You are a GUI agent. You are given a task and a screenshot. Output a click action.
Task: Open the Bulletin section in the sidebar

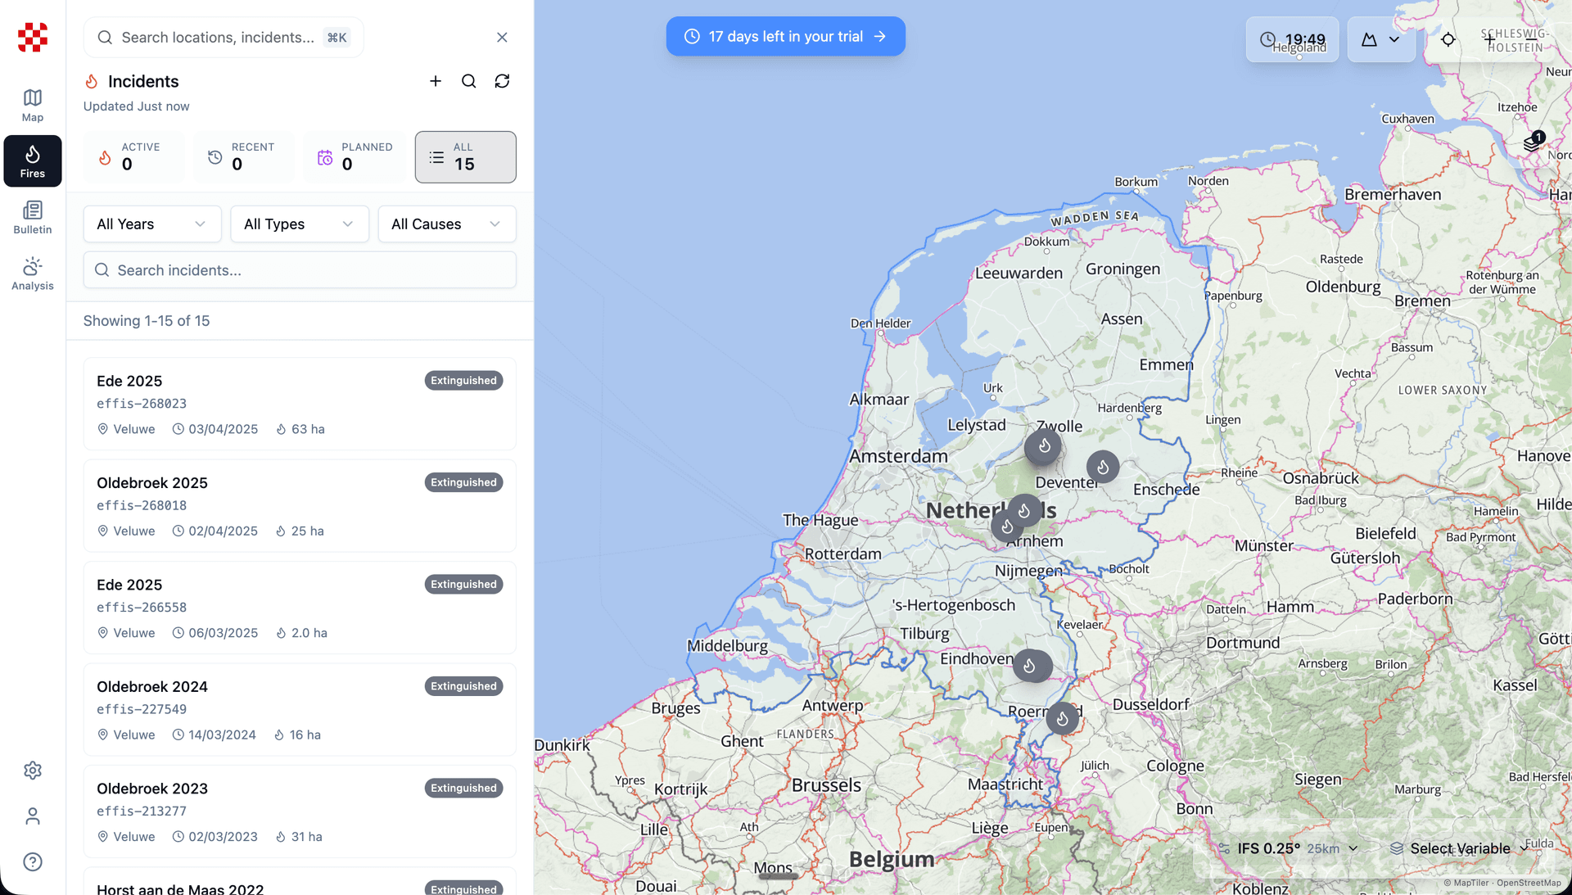pos(33,218)
